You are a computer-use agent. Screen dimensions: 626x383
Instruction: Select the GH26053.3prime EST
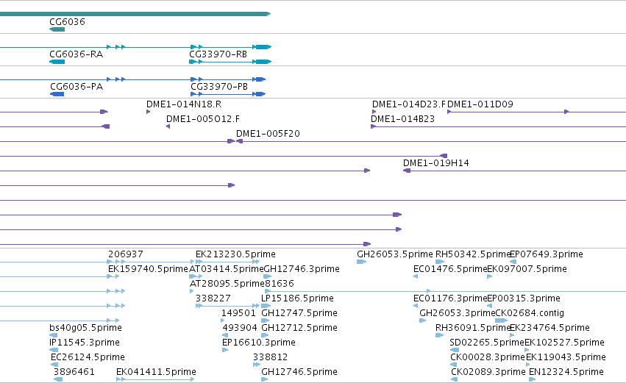[457, 313]
